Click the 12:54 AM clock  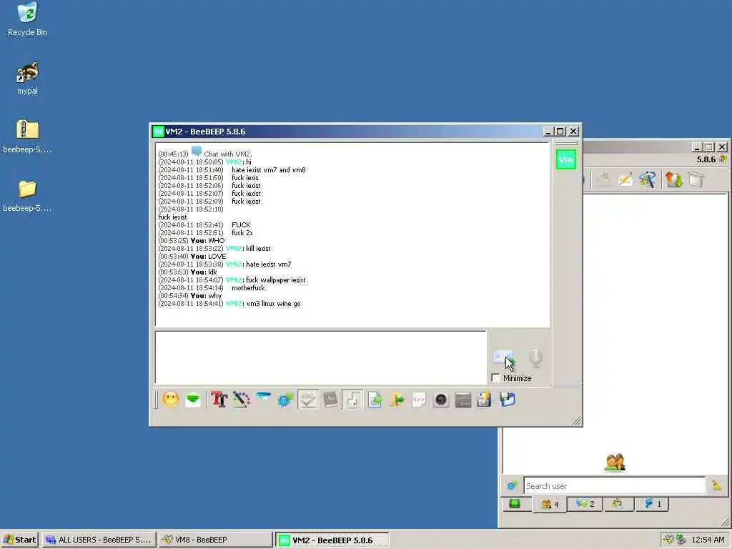708,540
